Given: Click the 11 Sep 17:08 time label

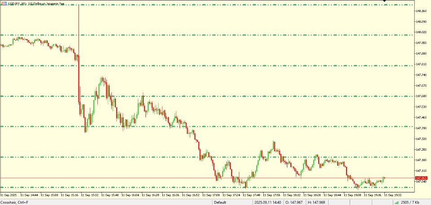Looking at the screenshot, I should (x=211, y=195).
